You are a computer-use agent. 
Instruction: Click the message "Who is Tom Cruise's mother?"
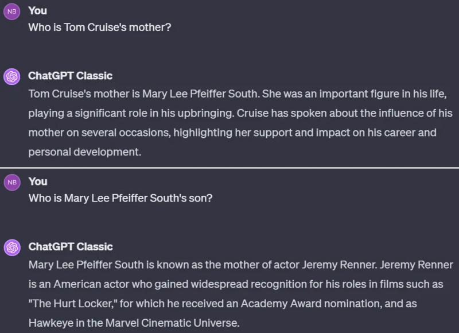pyautogui.click(x=99, y=27)
